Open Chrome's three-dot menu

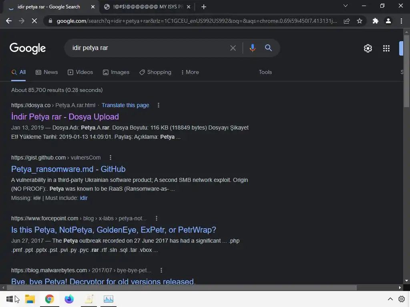[x=401, y=21]
